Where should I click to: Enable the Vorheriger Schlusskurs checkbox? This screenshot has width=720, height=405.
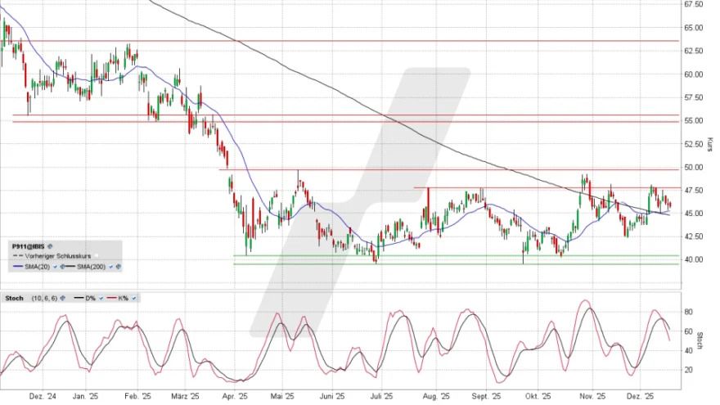[96, 256]
